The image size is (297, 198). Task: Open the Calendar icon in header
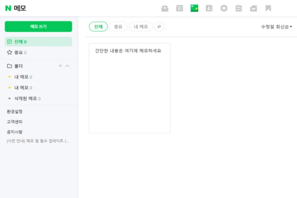pos(180,8)
